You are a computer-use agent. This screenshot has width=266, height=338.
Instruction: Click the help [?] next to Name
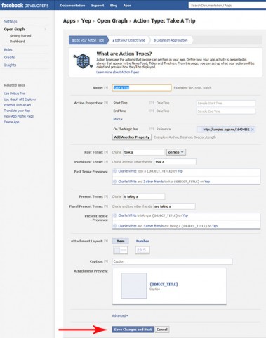pos(106,88)
